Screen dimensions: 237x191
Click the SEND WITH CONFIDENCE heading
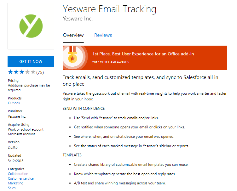84,109
